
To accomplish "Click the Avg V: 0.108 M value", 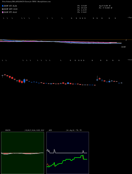I will pyautogui.click(x=105, y=6).
